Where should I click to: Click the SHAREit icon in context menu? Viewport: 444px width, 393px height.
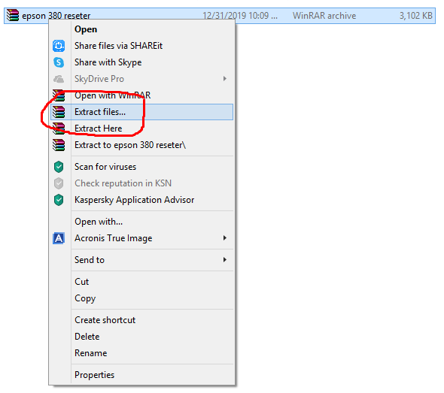pos(59,46)
